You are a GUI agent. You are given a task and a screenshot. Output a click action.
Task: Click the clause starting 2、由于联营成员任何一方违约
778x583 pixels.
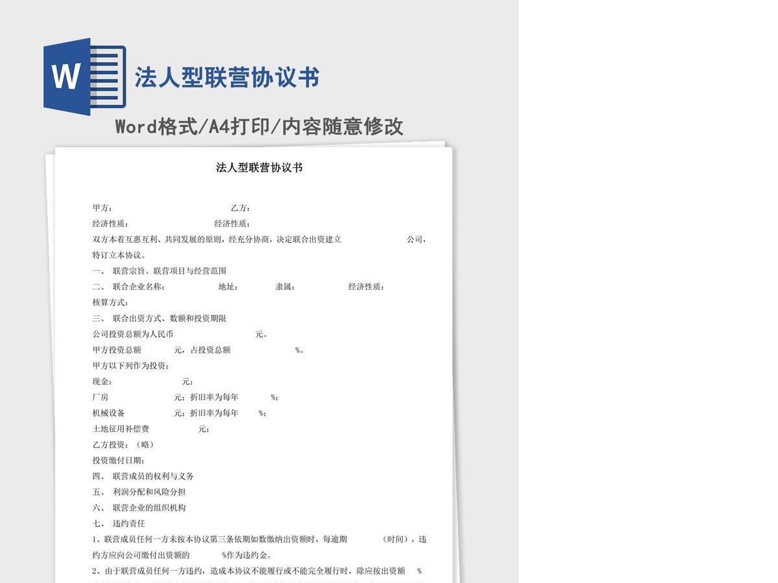[x=257, y=571]
